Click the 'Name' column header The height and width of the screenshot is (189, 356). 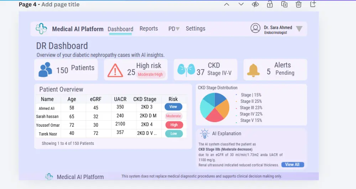point(47,99)
